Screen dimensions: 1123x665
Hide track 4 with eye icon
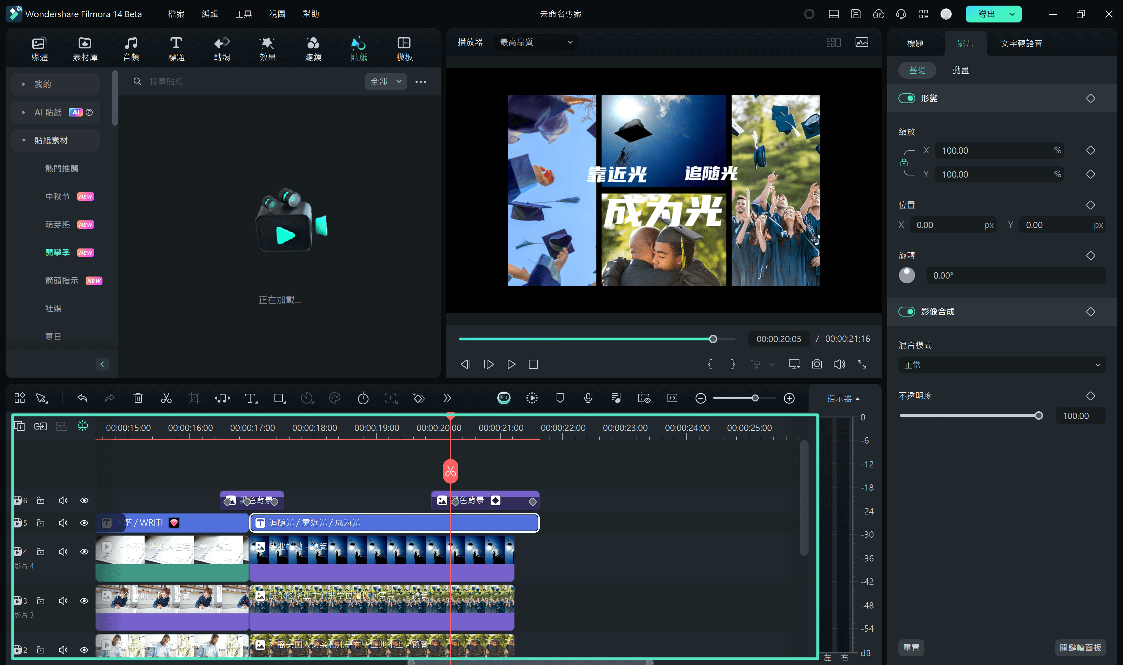point(84,552)
